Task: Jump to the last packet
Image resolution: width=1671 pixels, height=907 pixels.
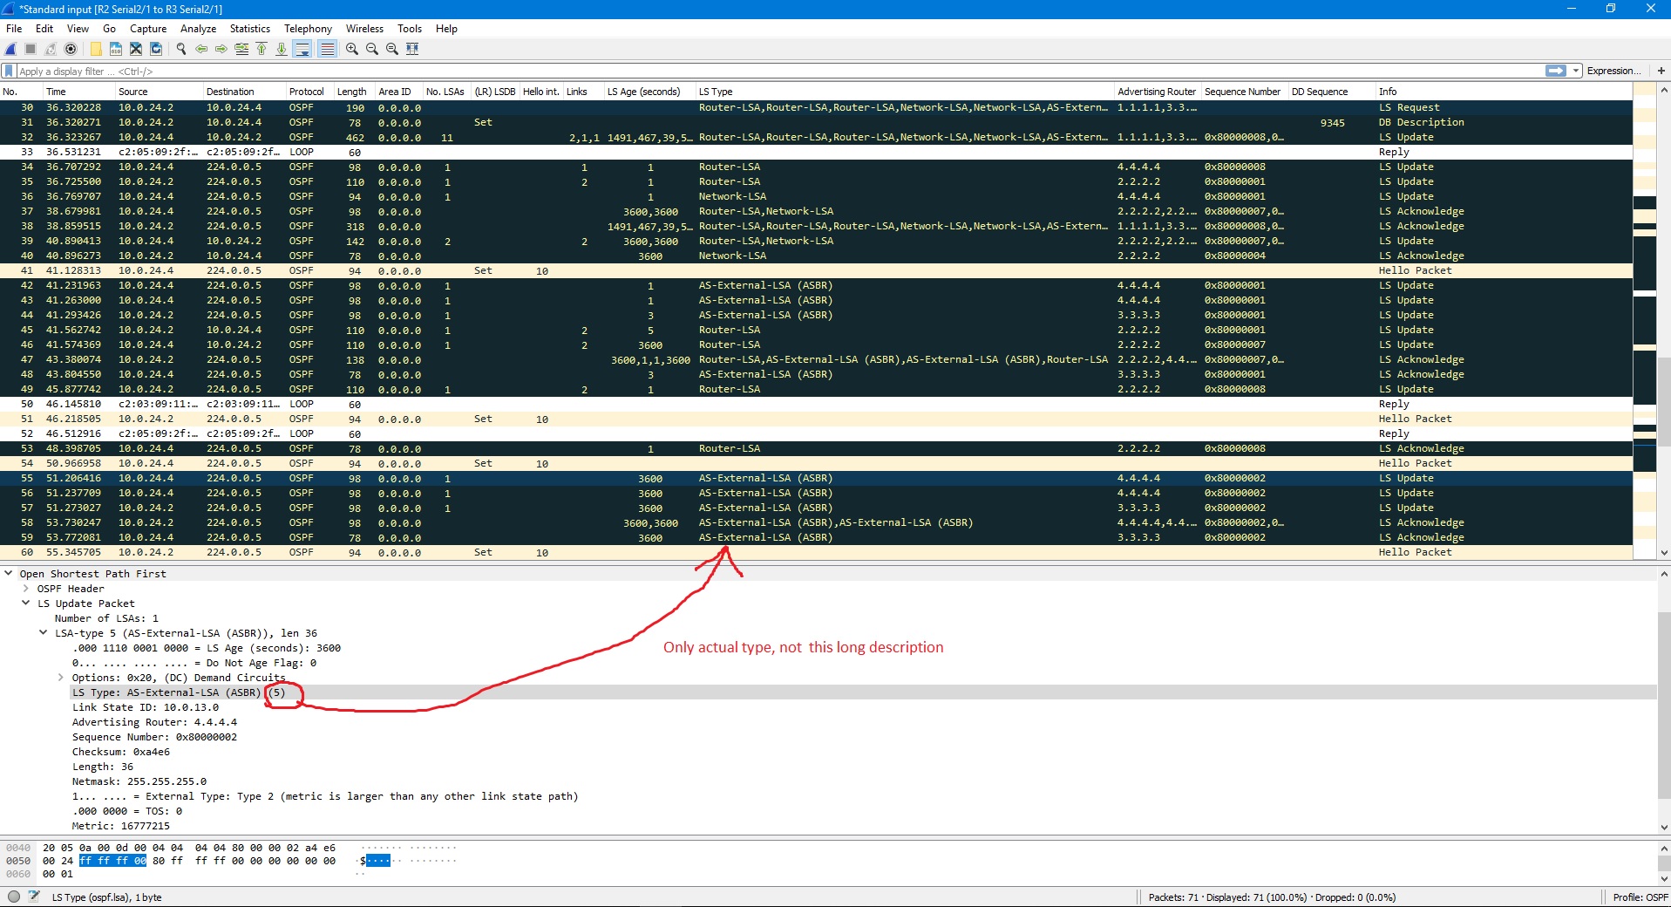Action: coord(282,49)
